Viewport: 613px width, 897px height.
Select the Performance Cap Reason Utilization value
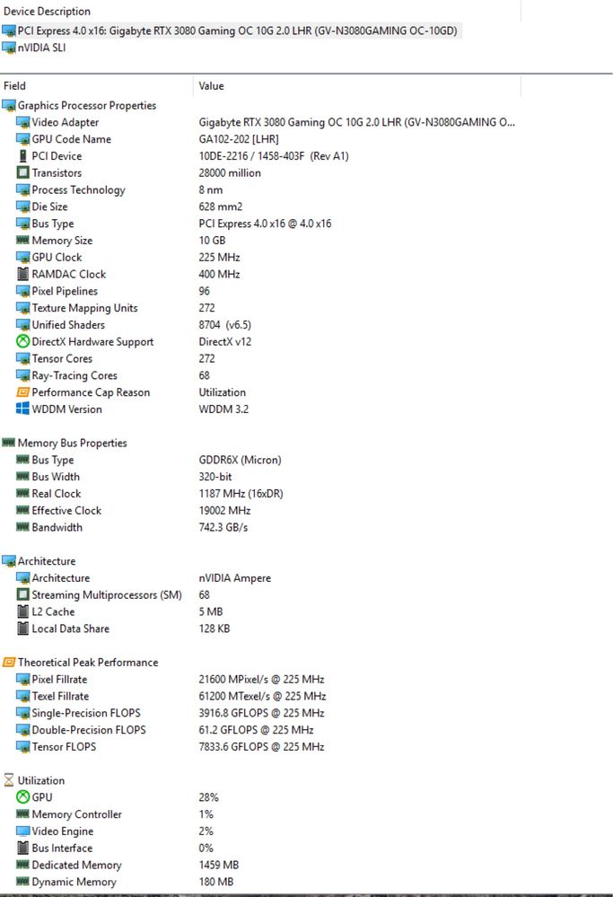point(222,391)
